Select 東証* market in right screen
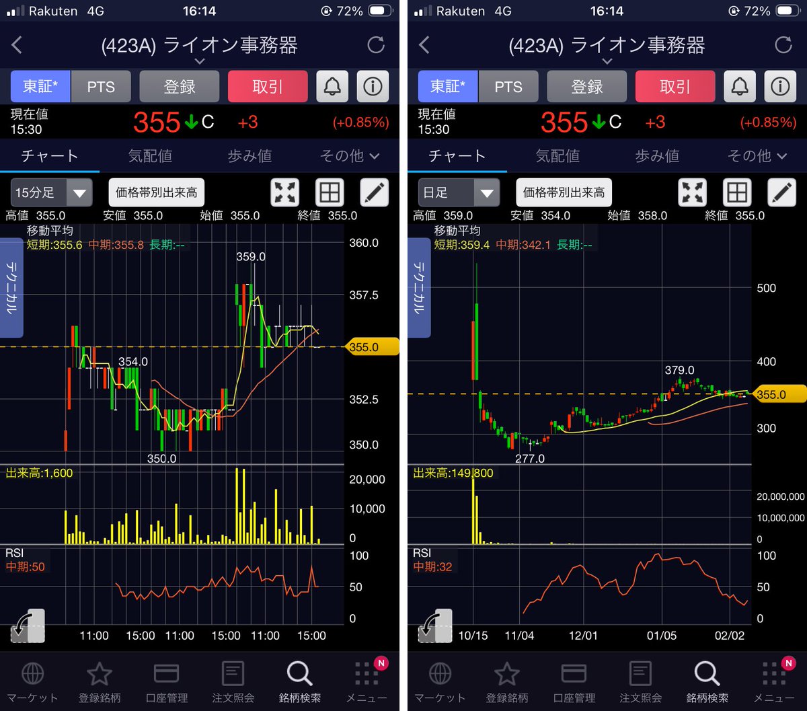The image size is (807, 711). 448,86
